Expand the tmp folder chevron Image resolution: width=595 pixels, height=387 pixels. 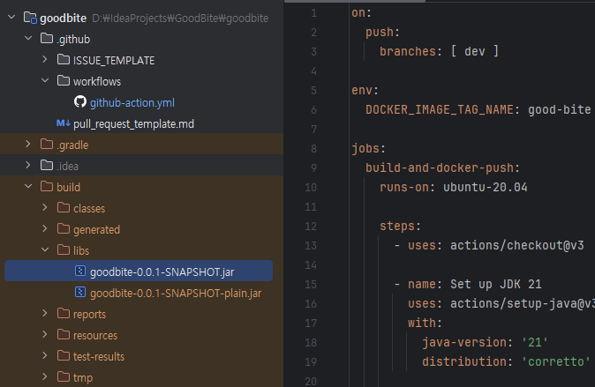(45, 376)
